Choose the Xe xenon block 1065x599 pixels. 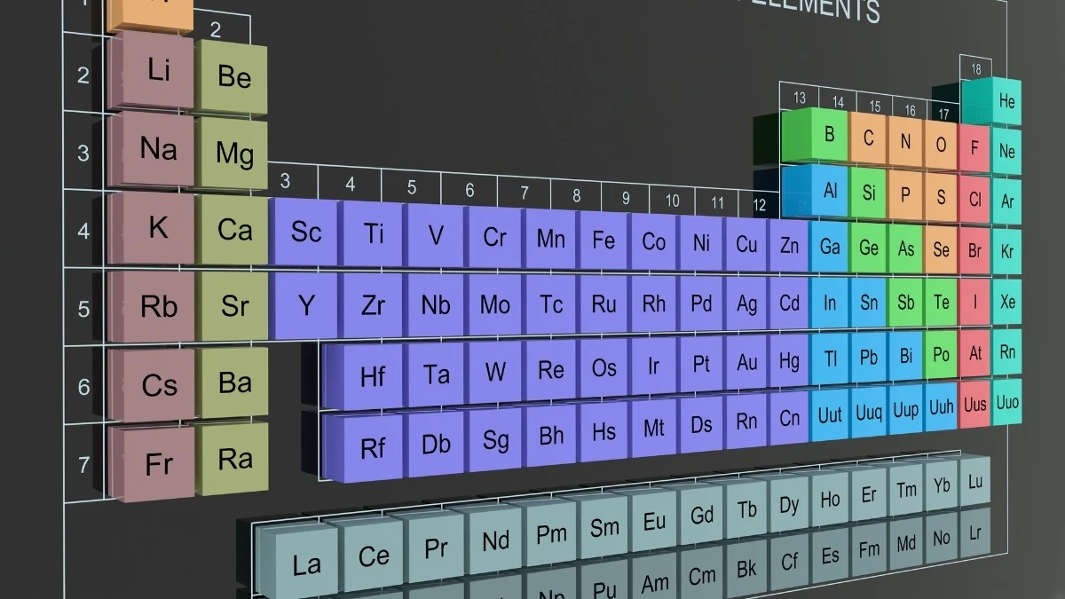(x=1007, y=302)
